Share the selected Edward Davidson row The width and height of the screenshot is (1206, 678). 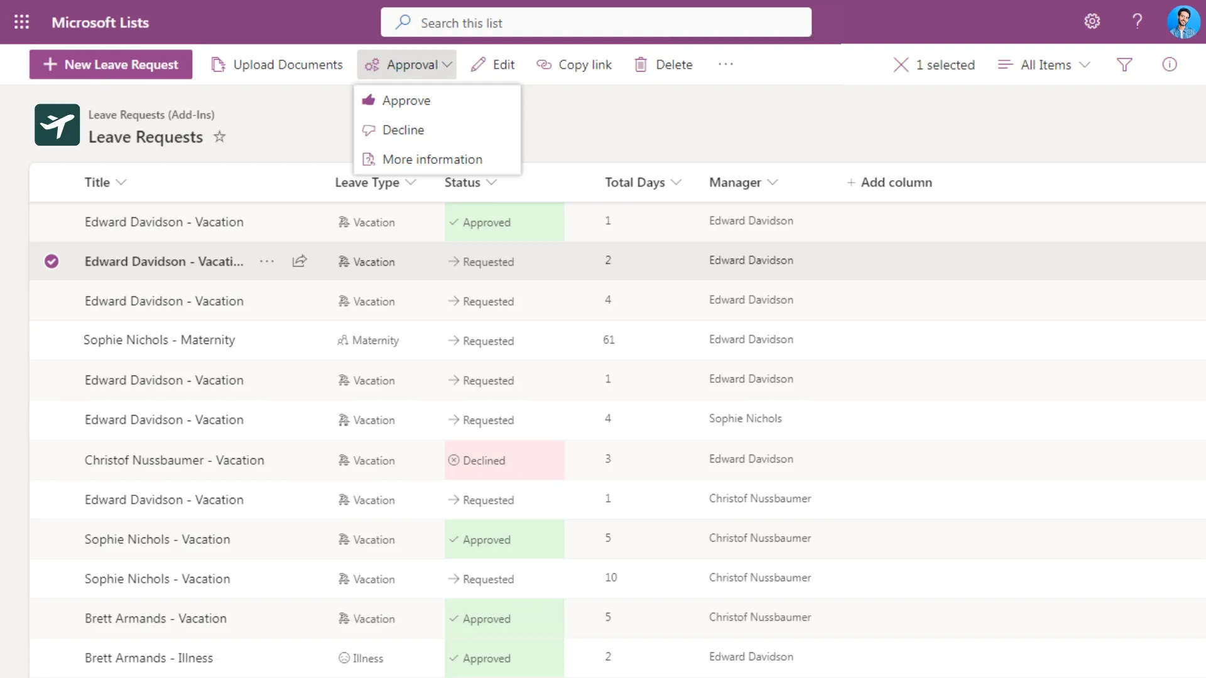(x=299, y=261)
